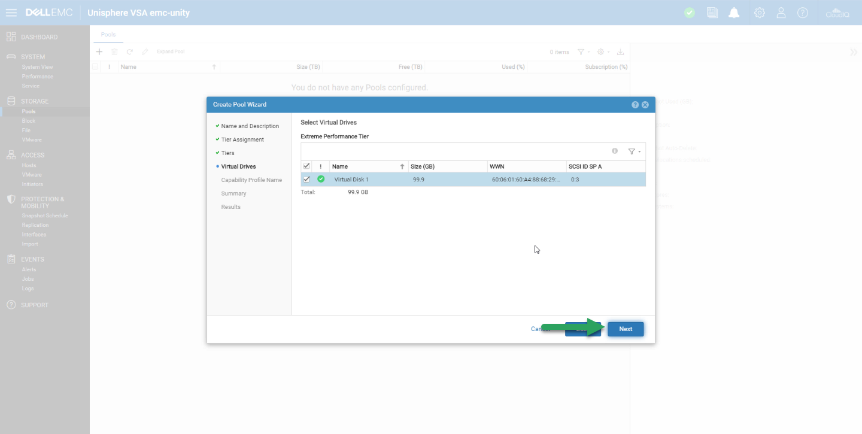Select the Summary wizard step
The height and width of the screenshot is (434, 862).
[233, 193]
